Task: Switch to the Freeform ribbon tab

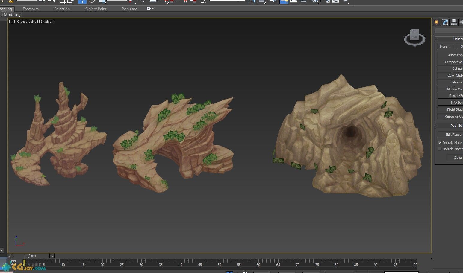Action: 31,9
